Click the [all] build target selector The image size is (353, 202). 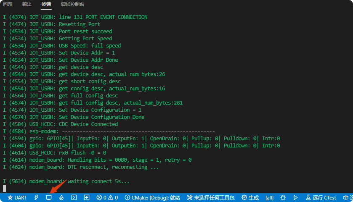point(270,197)
